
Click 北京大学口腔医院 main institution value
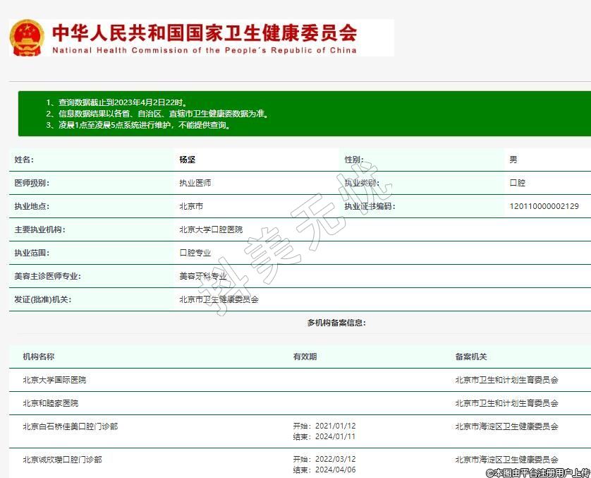(211, 229)
